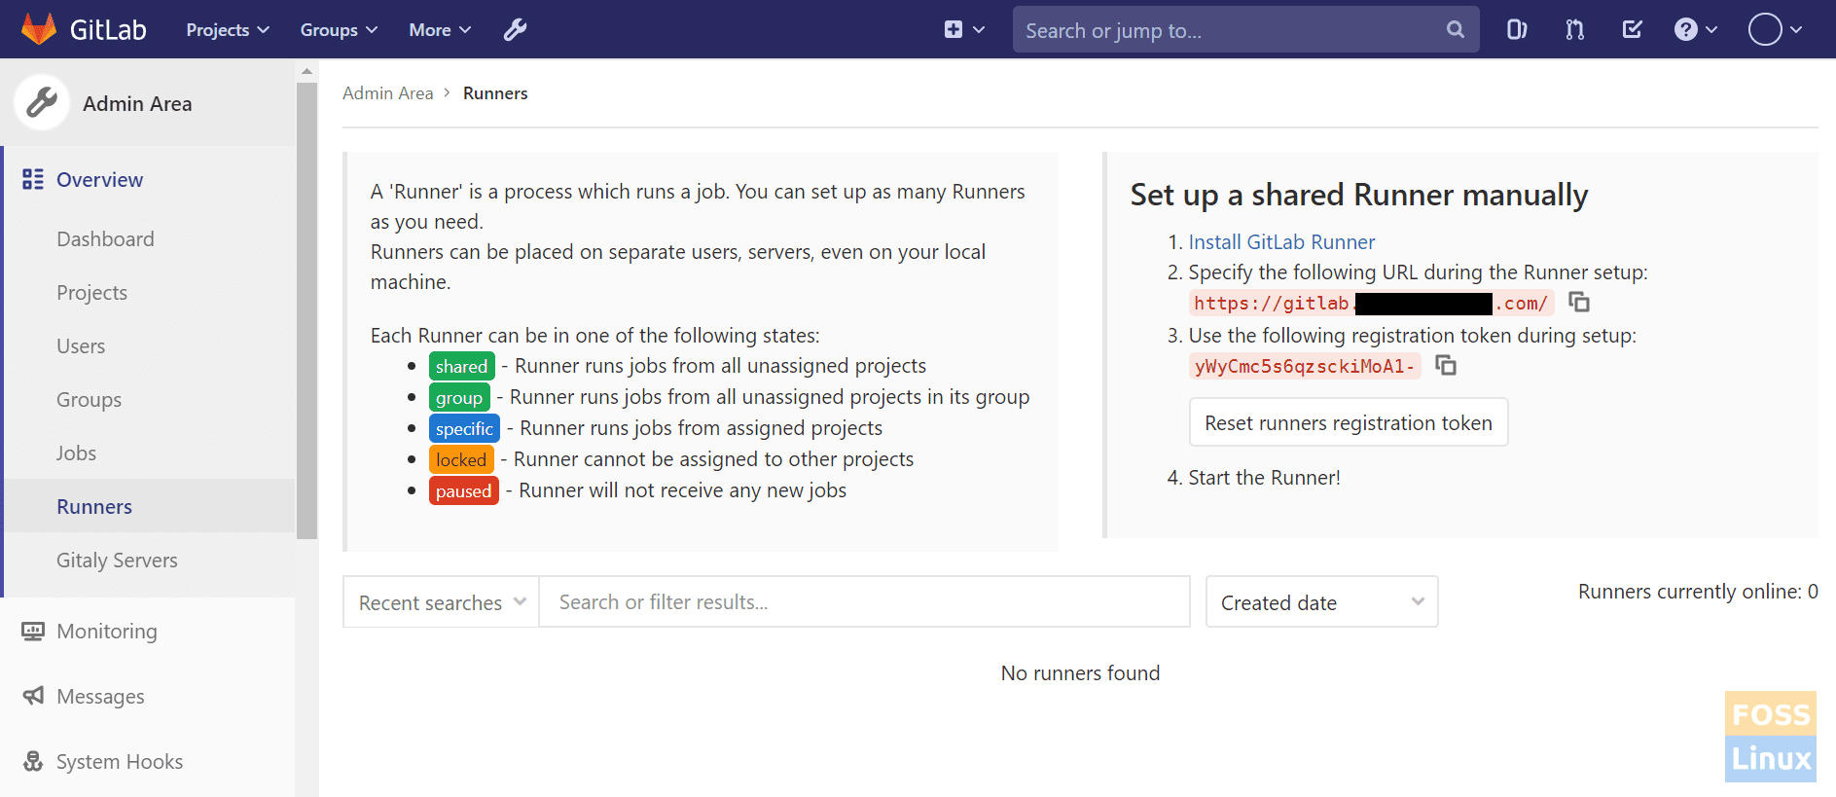This screenshot has width=1836, height=797.
Task: Expand the Projects navbar menu
Action: (228, 30)
